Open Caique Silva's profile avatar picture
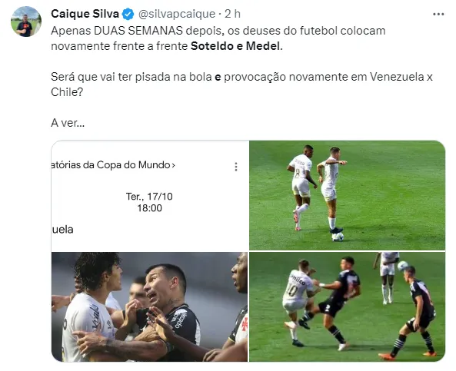 point(26,22)
